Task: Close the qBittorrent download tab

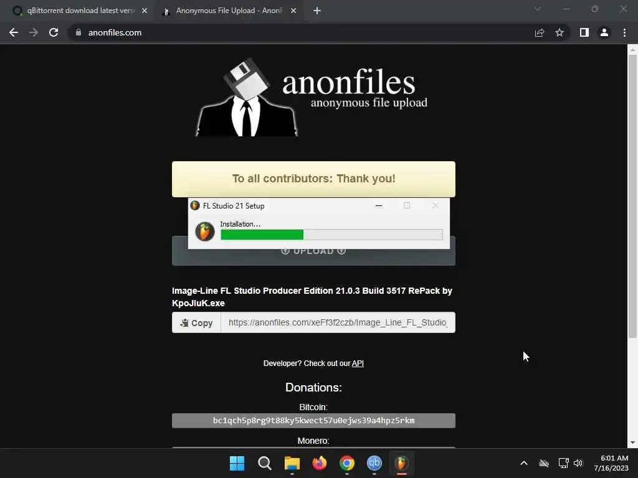Action: (x=145, y=11)
